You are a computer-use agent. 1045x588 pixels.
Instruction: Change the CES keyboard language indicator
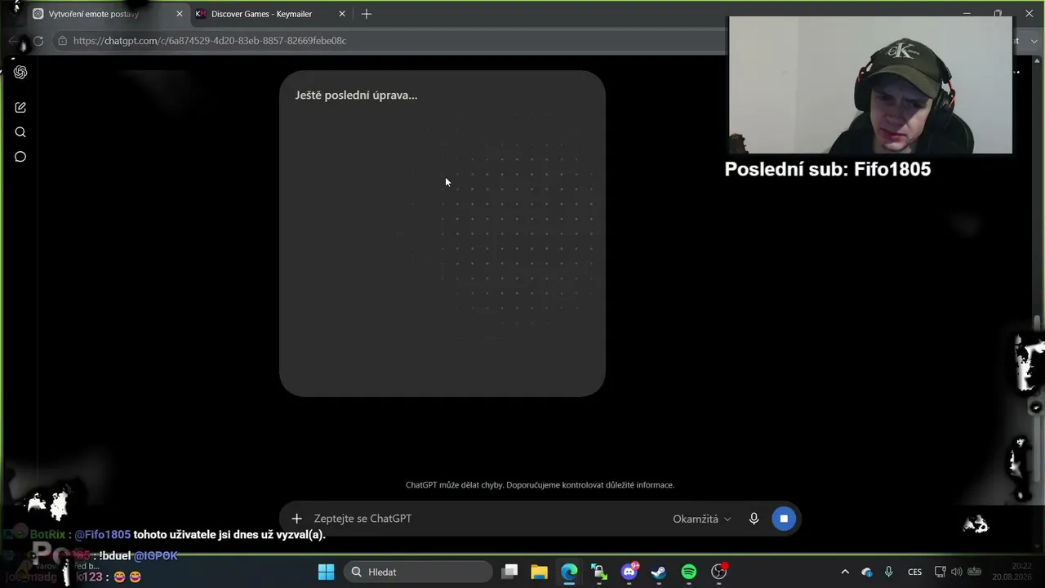pos(915,572)
